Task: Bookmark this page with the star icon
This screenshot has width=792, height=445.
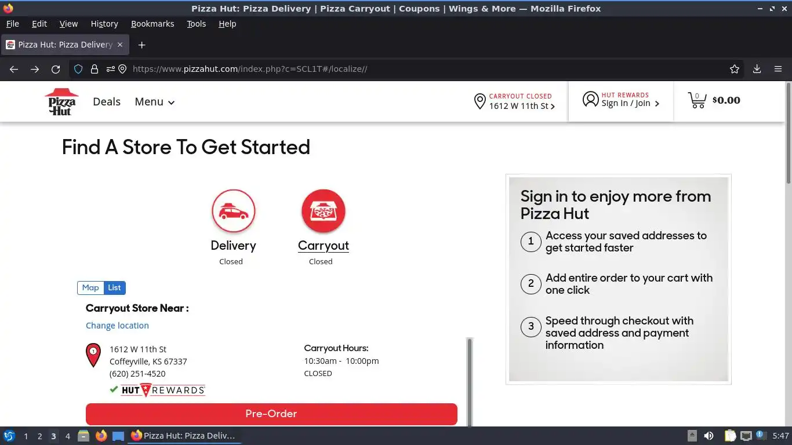Action: coord(735,69)
